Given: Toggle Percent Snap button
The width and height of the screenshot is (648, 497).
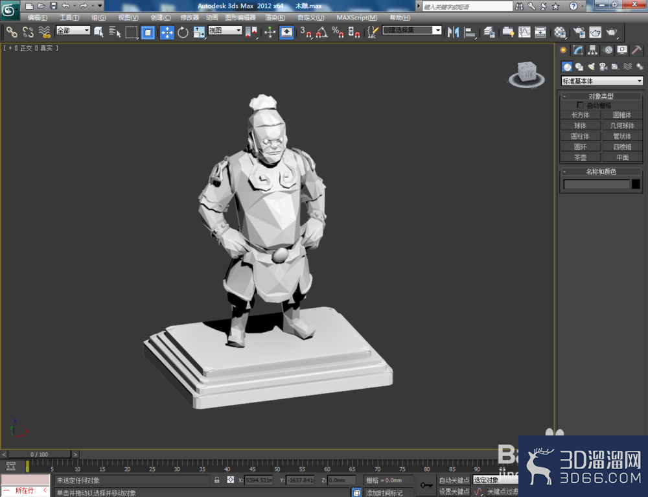Looking at the screenshot, I should 338,32.
